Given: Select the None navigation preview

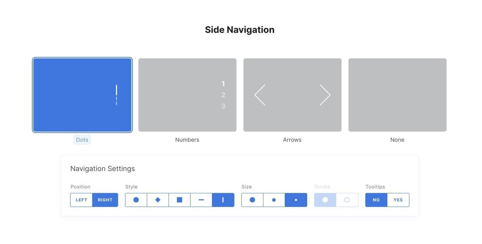Looking at the screenshot, I should pyautogui.click(x=397, y=94).
